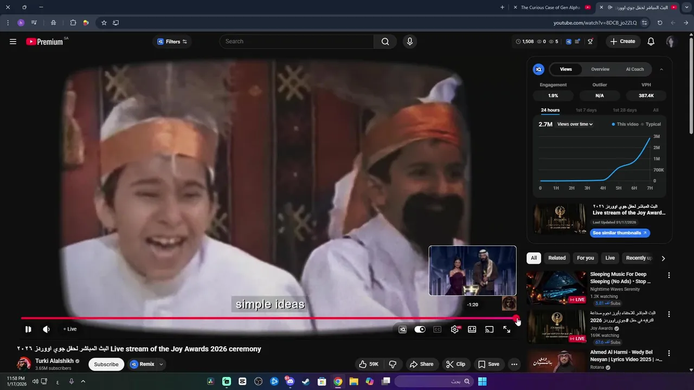Click the Nighttime Waves Serenity channel name
This screenshot has width=694, height=390.
coord(615,289)
